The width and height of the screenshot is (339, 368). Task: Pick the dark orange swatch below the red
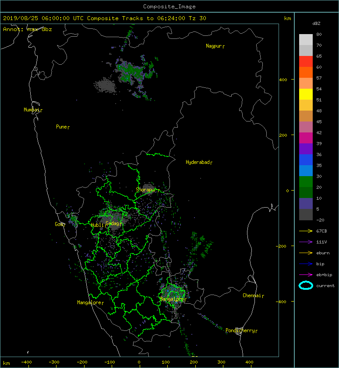click(x=306, y=72)
